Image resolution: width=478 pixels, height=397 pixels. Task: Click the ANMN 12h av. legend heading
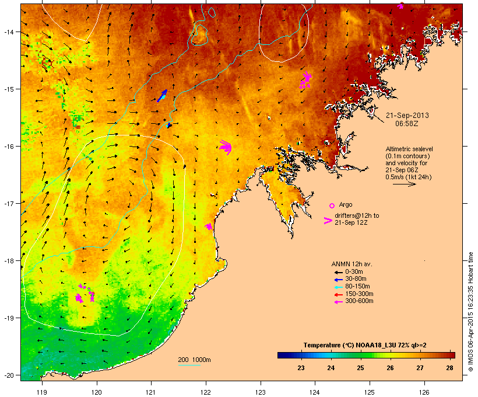[352, 264]
